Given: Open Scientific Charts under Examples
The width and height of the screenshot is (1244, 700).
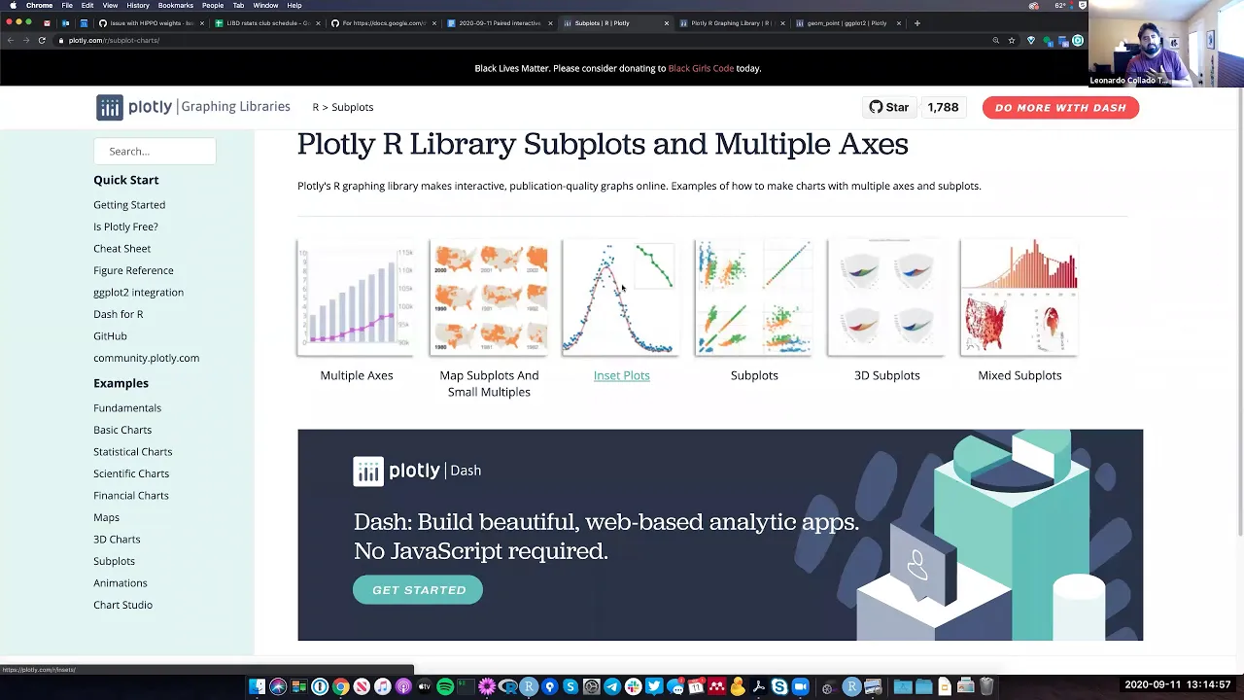Looking at the screenshot, I should 131,473.
